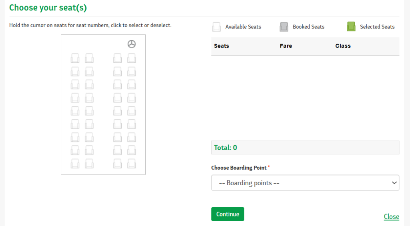Viewport: 410px width, 226px height.
Task: Click the Boarding points dropdown chevron
Action: coord(394,183)
